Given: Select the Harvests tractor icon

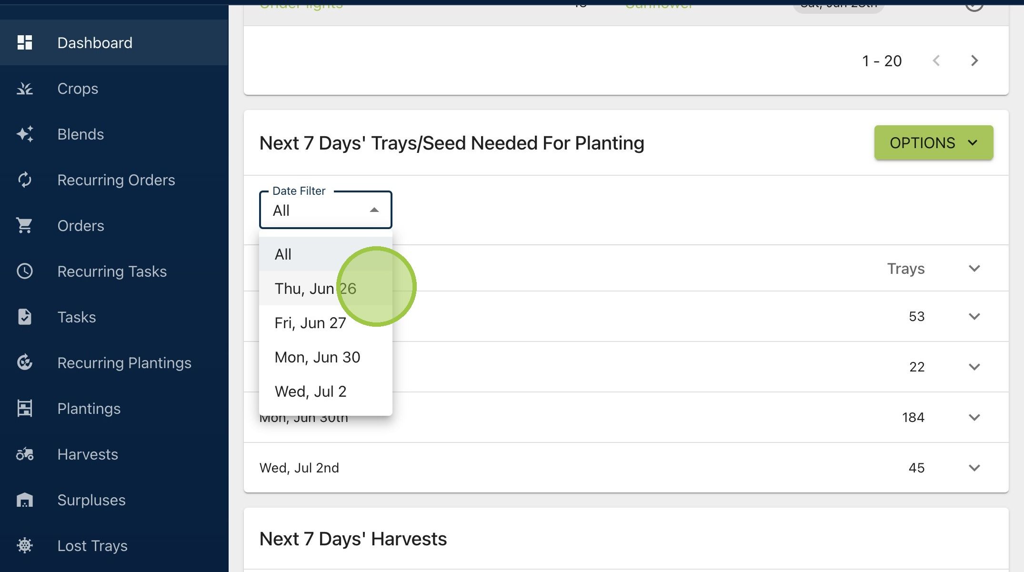Looking at the screenshot, I should (x=25, y=454).
